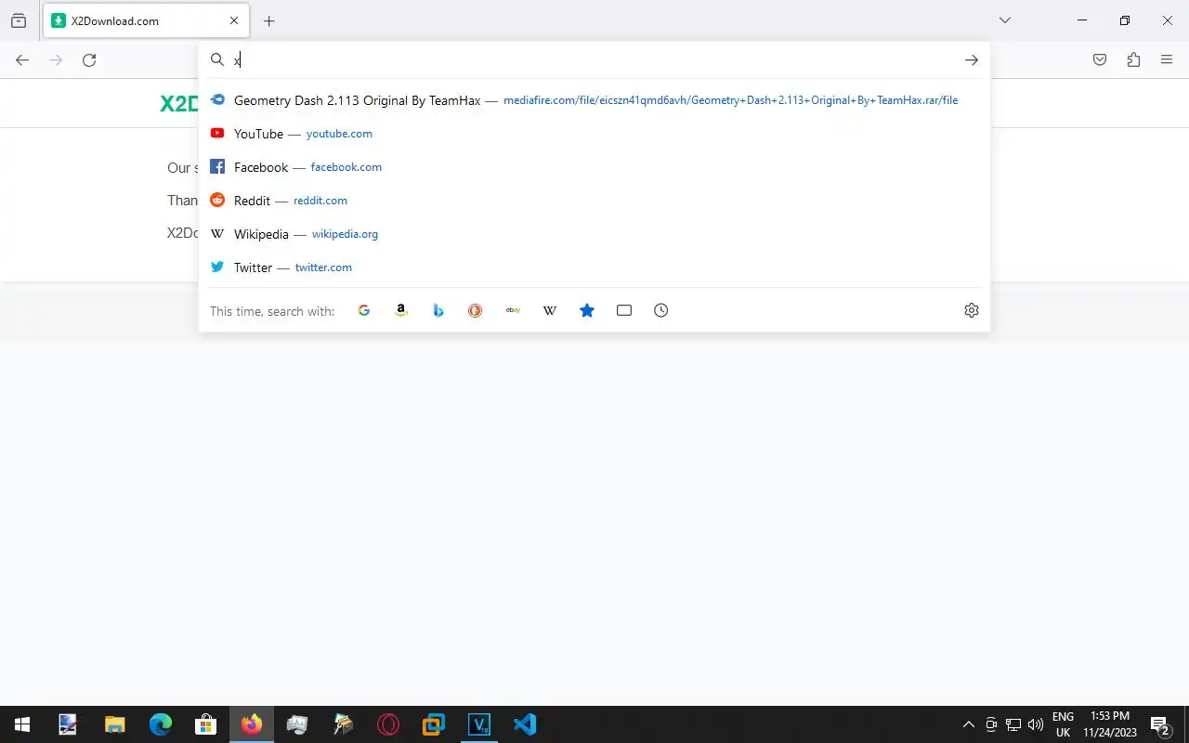Search this time with Bing
1189x743 pixels.
[438, 310]
